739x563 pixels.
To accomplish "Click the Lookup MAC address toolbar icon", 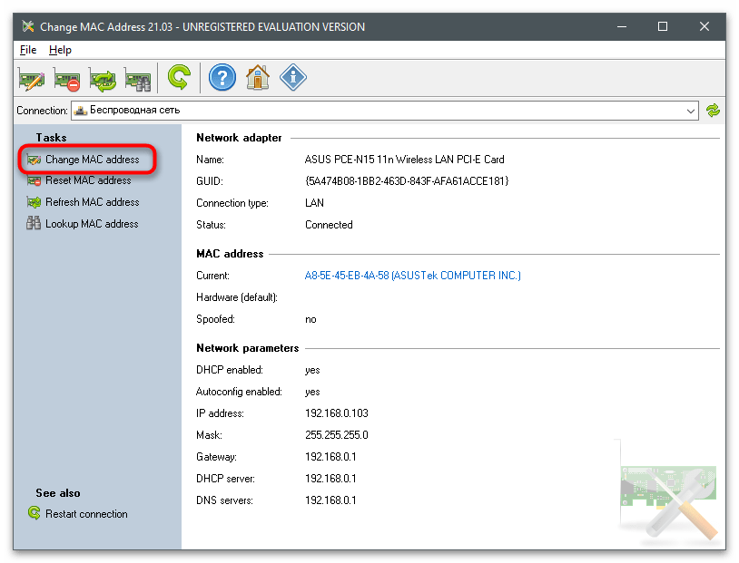I will (x=138, y=78).
